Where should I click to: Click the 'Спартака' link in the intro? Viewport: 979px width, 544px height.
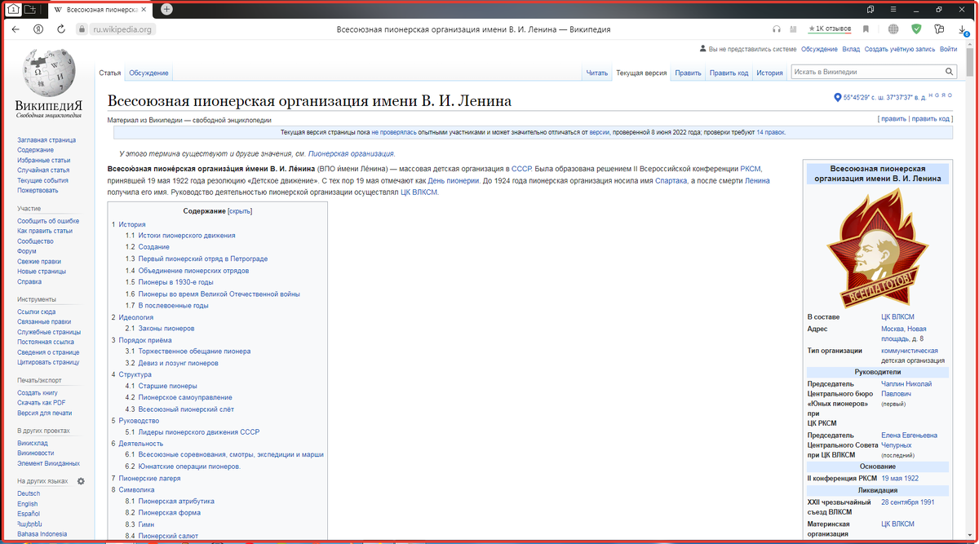pyautogui.click(x=671, y=181)
